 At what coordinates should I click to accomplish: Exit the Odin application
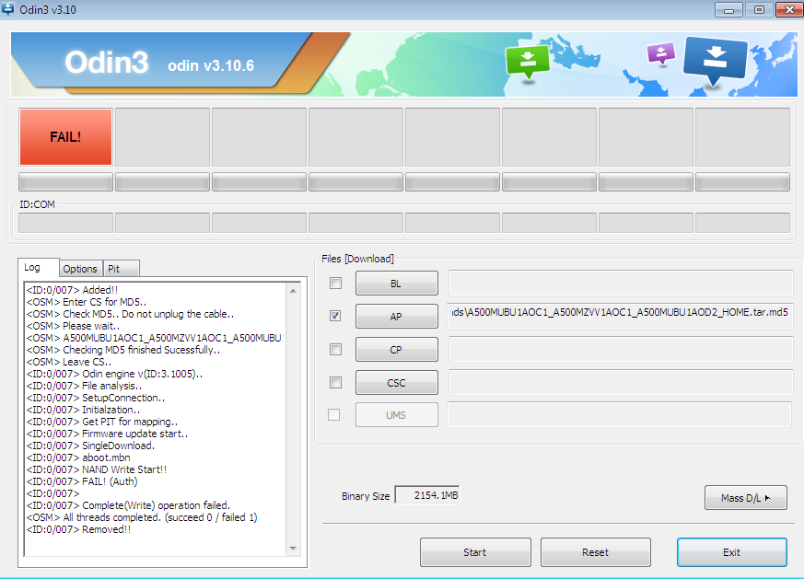tap(731, 552)
